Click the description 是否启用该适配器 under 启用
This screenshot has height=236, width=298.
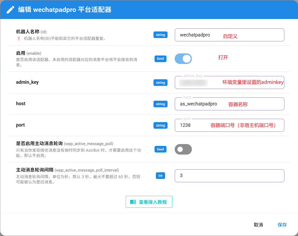click(76, 62)
